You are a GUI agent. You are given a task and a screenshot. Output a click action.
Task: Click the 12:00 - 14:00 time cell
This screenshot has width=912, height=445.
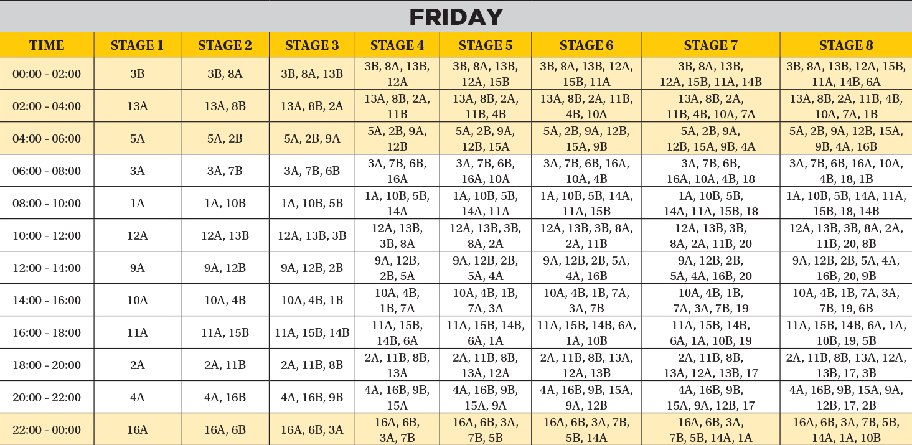pyautogui.click(x=47, y=268)
